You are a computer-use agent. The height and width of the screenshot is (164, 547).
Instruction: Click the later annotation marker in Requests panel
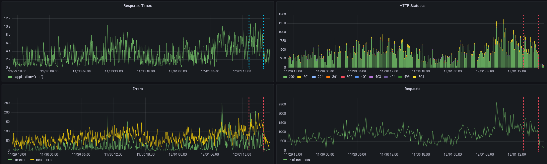538,151
